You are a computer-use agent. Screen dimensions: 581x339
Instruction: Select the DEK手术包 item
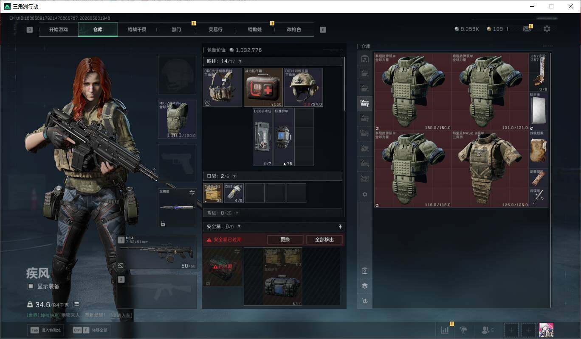click(x=262, y=137)
